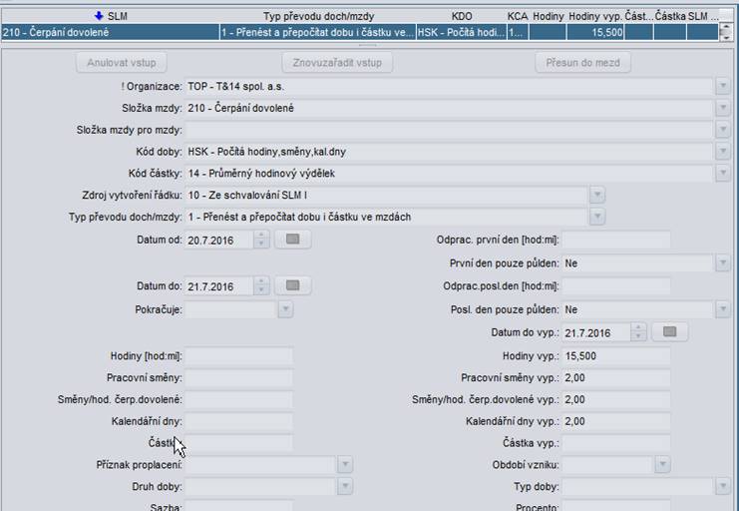Expand První den pouze půlden dropdown
This screenshot has height=511, width=739.
coord(723,263)
